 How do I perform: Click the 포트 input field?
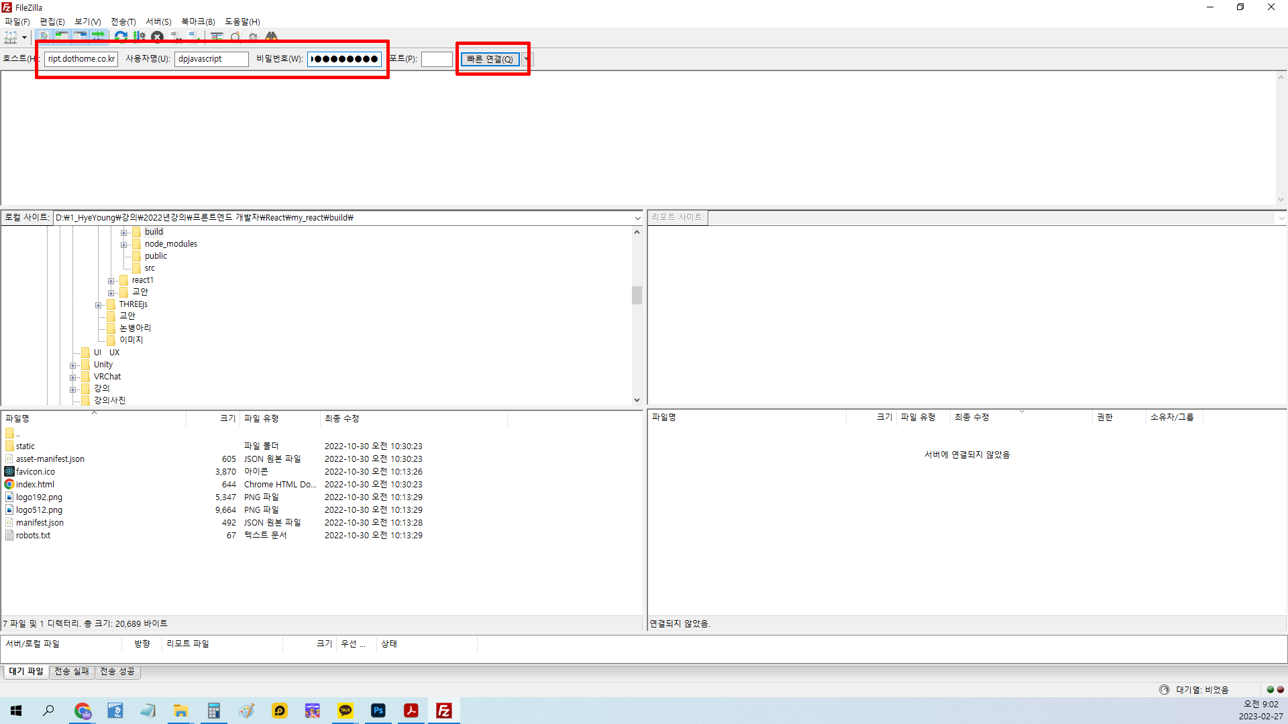click(437, 59)
